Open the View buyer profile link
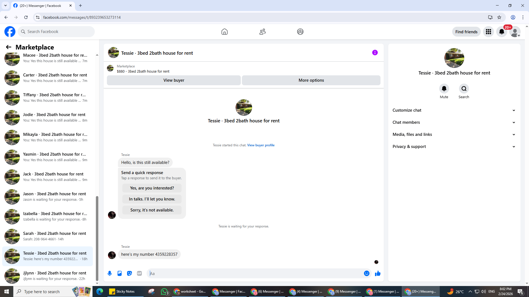The height and width of the screenshot is (297, 529). click(261, 145)
